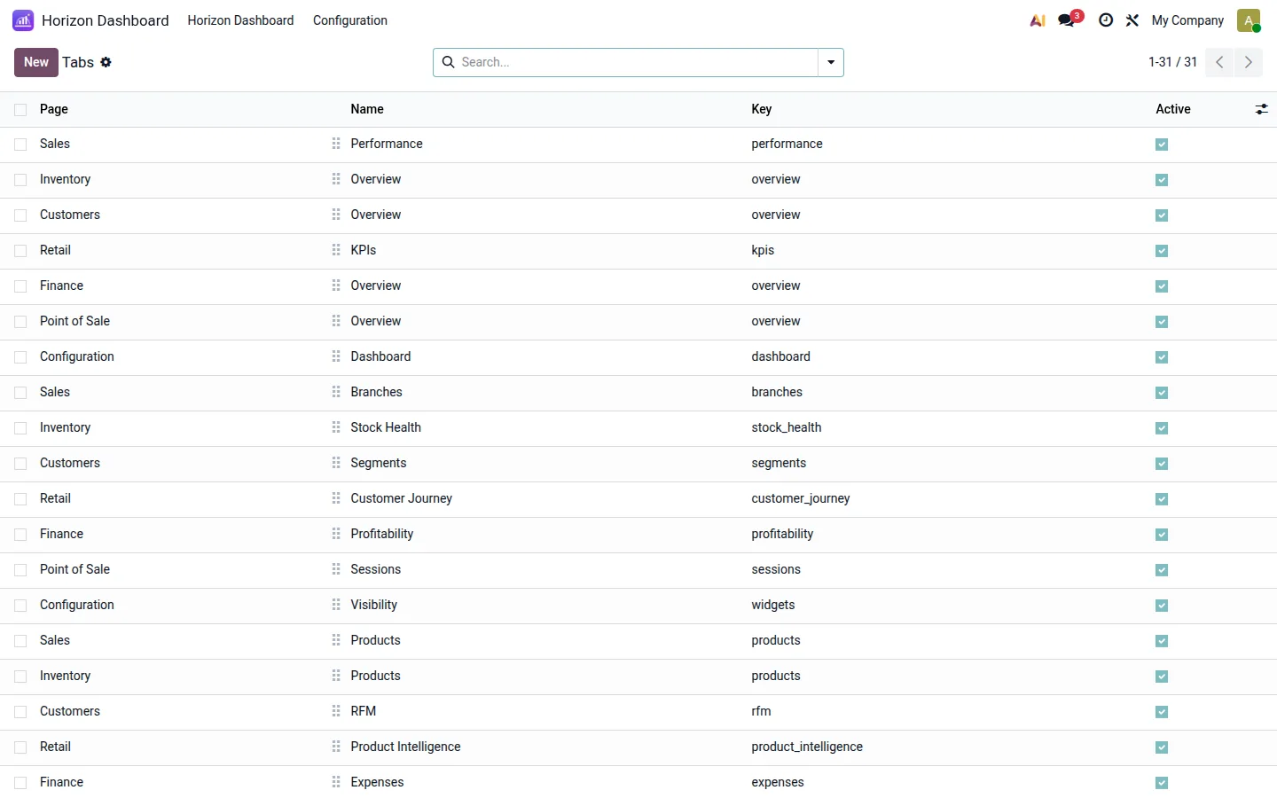Click the search magnifier icon
This screenshot has height=798, width=1277.
point(449,62)
